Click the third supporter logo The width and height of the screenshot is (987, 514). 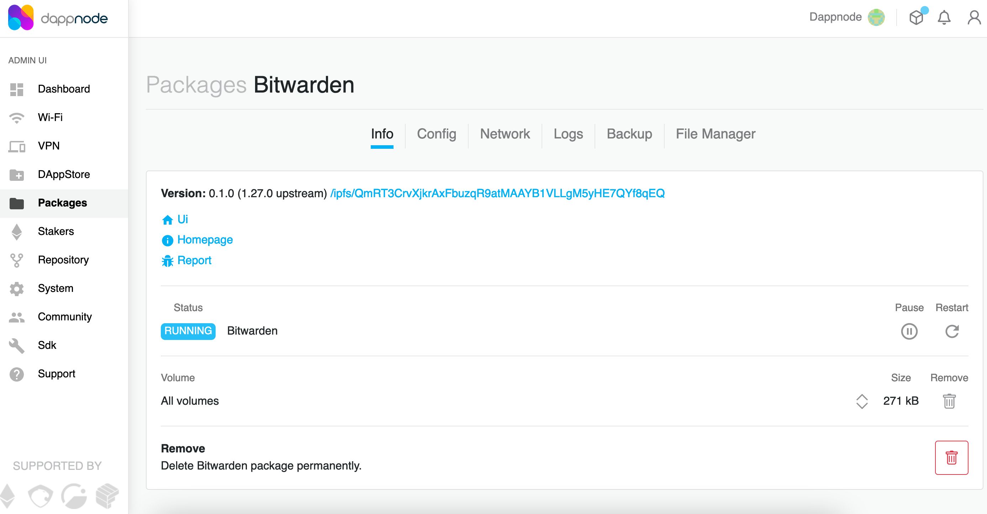pos(74,495)
